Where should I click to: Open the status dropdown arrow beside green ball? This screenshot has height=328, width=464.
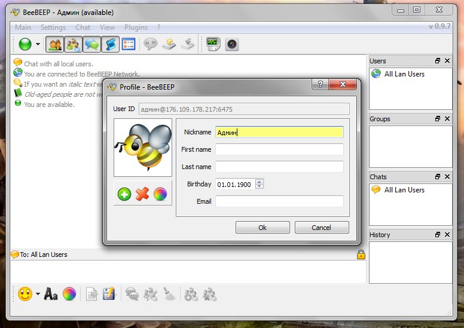point(38,44)
